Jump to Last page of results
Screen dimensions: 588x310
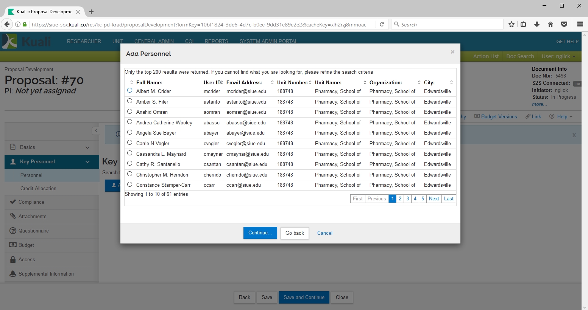[449, 198]
